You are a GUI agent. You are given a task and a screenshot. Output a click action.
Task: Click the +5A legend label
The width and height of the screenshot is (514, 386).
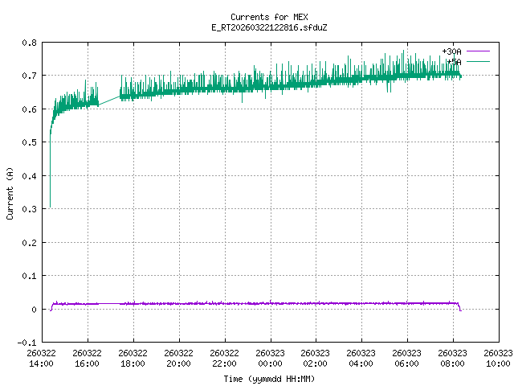tap(454, 61)
